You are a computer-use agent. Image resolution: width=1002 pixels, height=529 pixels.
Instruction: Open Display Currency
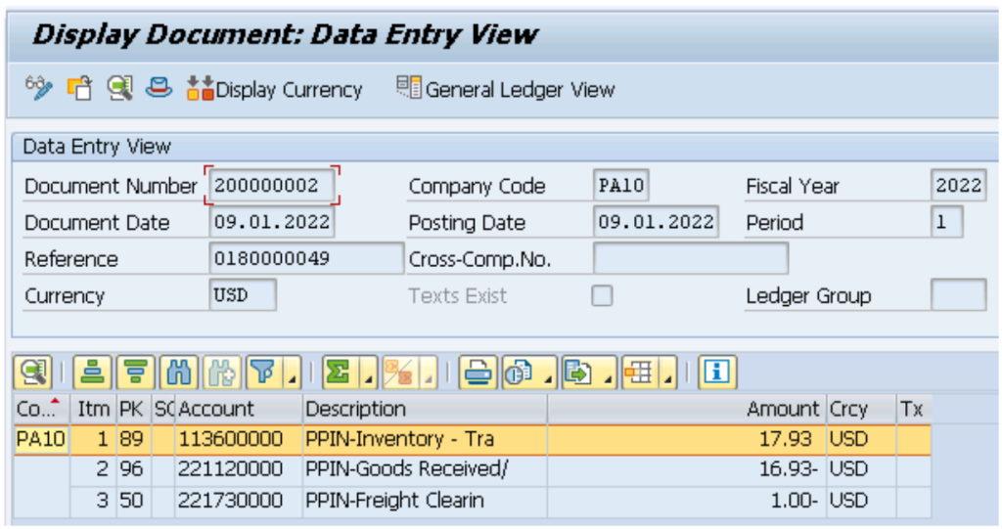click(x=275, y=89)
